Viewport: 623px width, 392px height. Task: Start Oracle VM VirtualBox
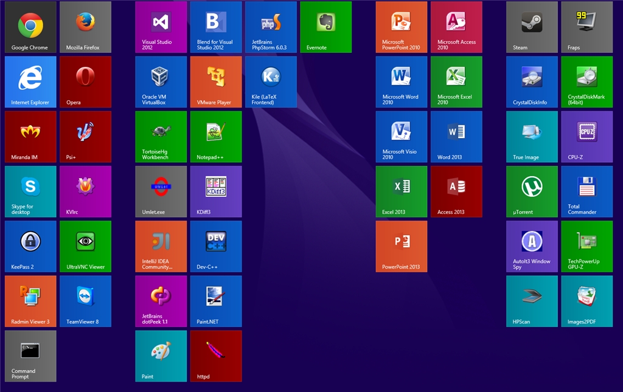(x=161, y=81)
